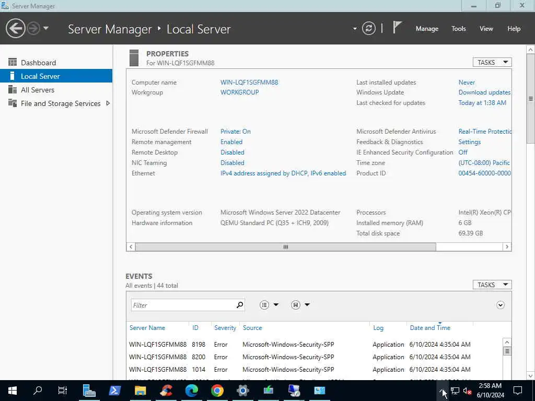The image size is (535, 401).
Task: Click properties horizontal scrollbar thumb
Action: coord(286,246)
